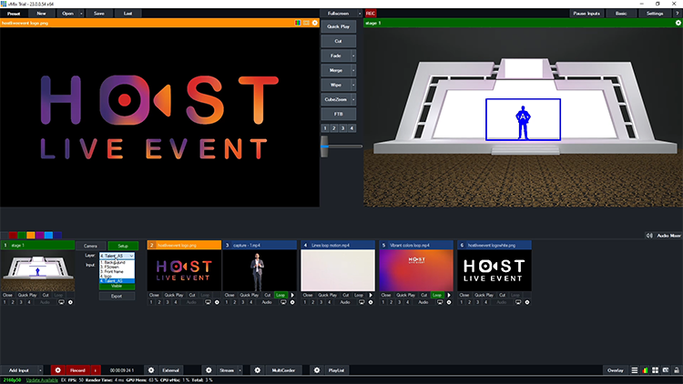Screen dimensions: 683x384
Task: Open MultiCorder settings gear icon
Action: pyautogui.click(x=257, y=370)
